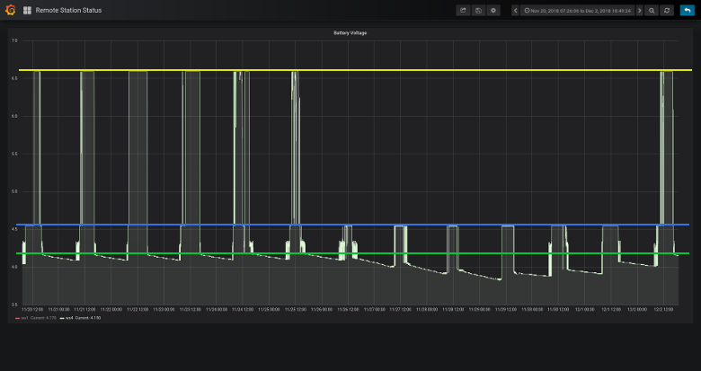Click the red ws1 legend color swatch
701x371 pixels.
pyautogui.click(x=18, y=318)
